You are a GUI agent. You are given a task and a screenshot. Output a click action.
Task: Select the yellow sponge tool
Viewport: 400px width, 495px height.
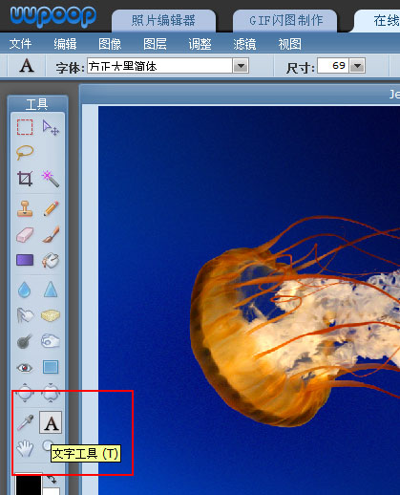point(51,315)
